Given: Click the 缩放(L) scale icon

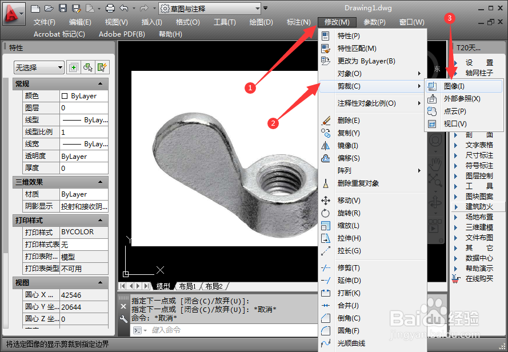Looking at the screenshot, I should (326, 226).
